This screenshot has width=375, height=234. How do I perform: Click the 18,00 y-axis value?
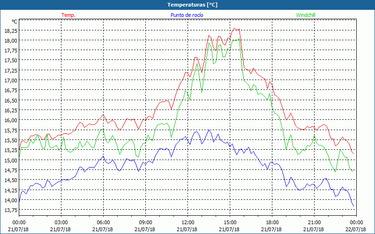11,41
